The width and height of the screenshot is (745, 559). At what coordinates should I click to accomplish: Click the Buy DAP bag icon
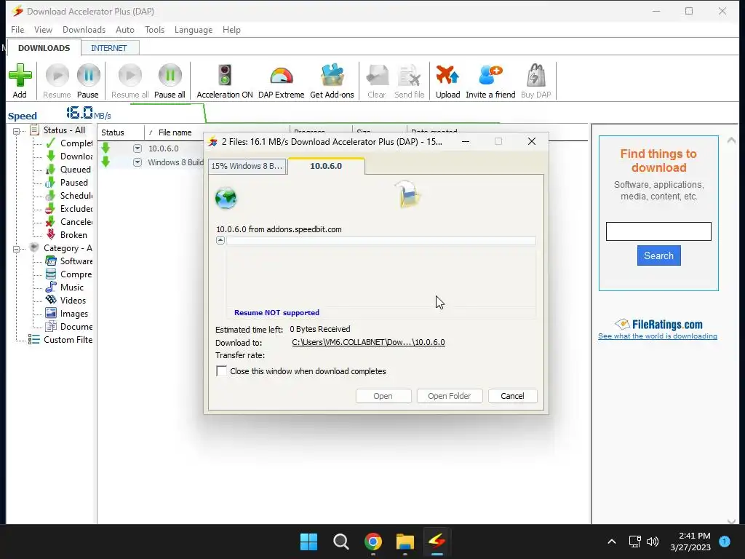[x=536, y=76]
